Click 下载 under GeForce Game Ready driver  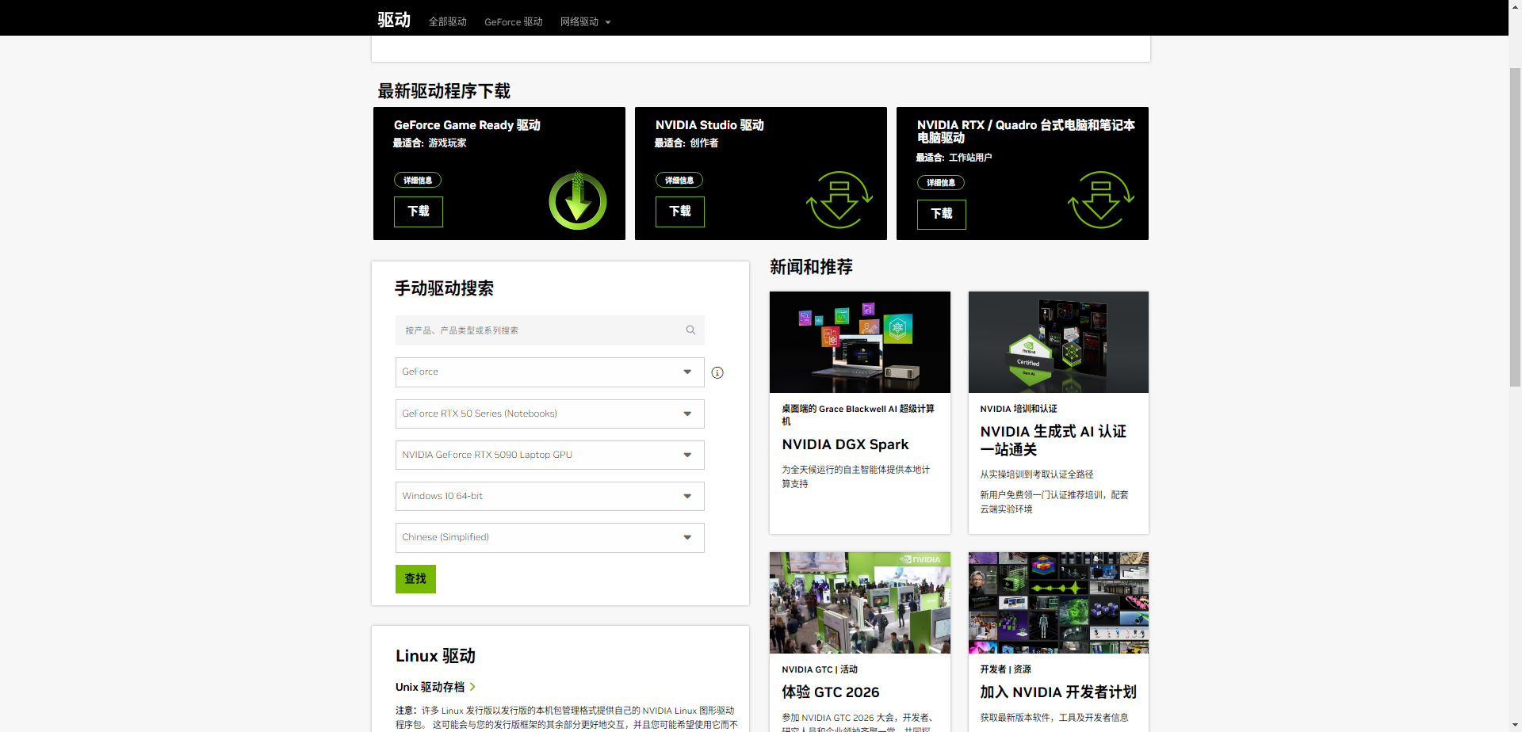click(x=419, y=212)
